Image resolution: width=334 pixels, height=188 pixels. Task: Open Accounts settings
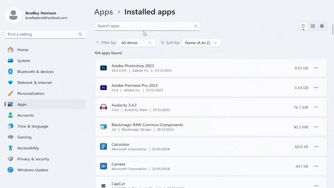coord(45,115)
